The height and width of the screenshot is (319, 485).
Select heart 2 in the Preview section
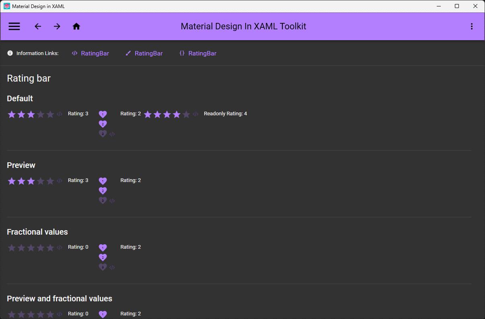(103, 191)
